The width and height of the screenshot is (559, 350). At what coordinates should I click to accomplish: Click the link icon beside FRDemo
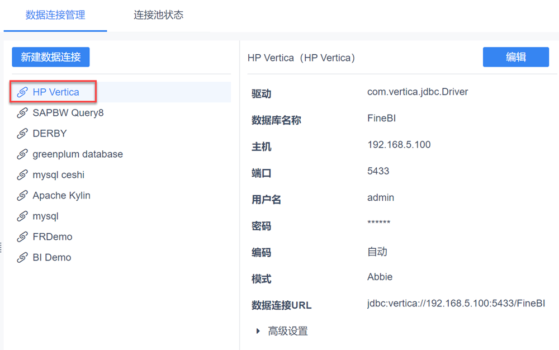click(22, 237)
